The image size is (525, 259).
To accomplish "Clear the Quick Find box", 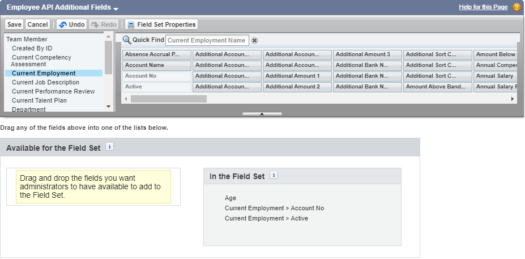I will click(x=255, y=41).
